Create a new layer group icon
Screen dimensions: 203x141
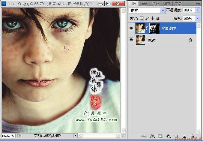[x=176, y=136]
